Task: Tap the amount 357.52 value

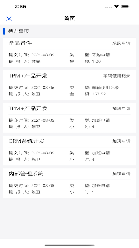Action: tap(99, 94)
